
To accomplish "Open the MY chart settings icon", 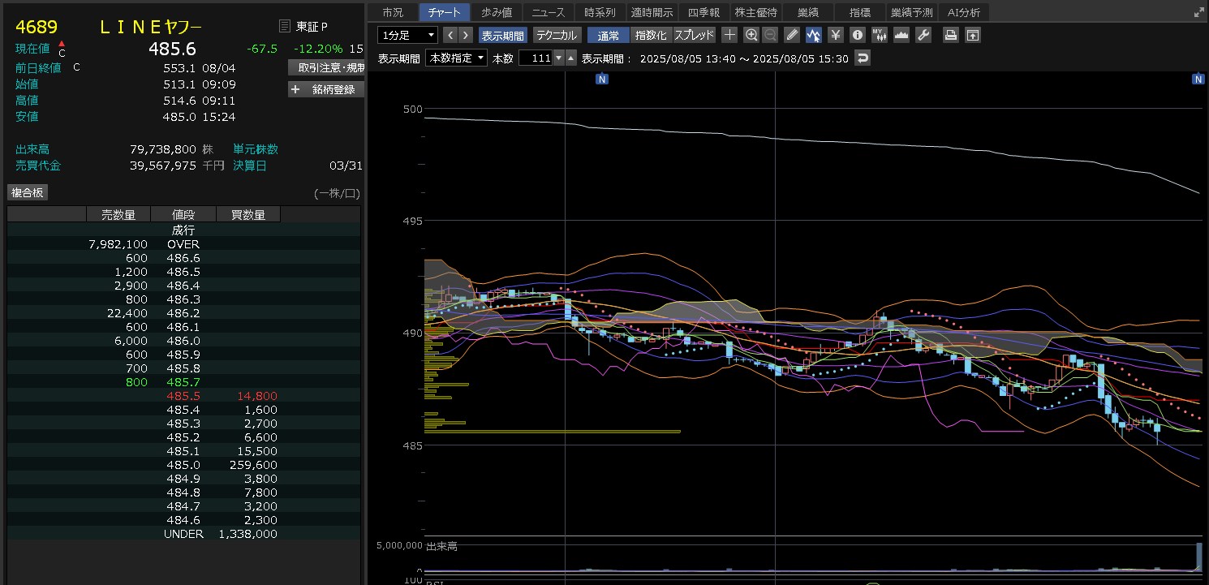I will [879, 35].
